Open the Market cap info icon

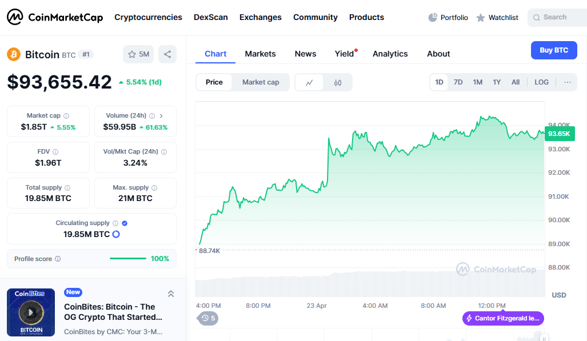(66, 116)
